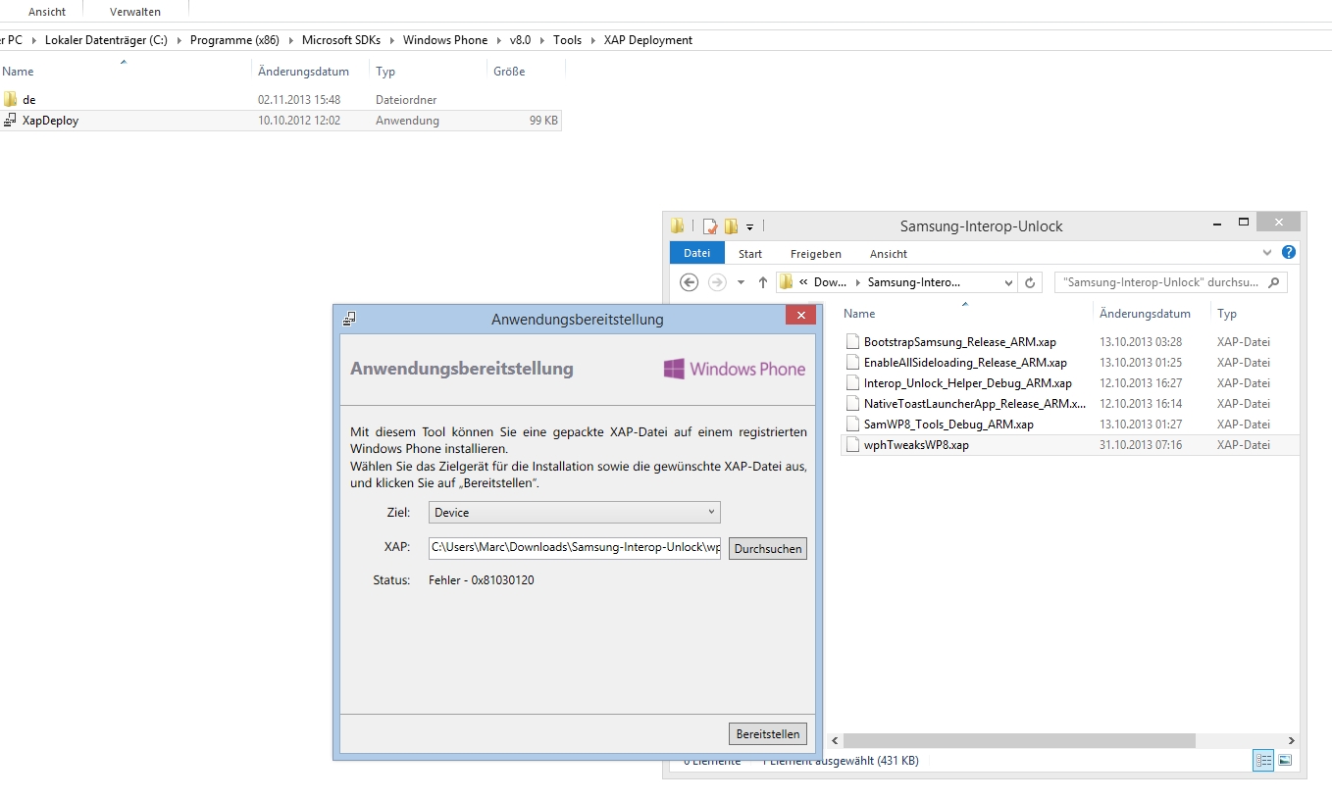Open recent locations dropdown in Samsung window
1332x800 pixels.
741,283
